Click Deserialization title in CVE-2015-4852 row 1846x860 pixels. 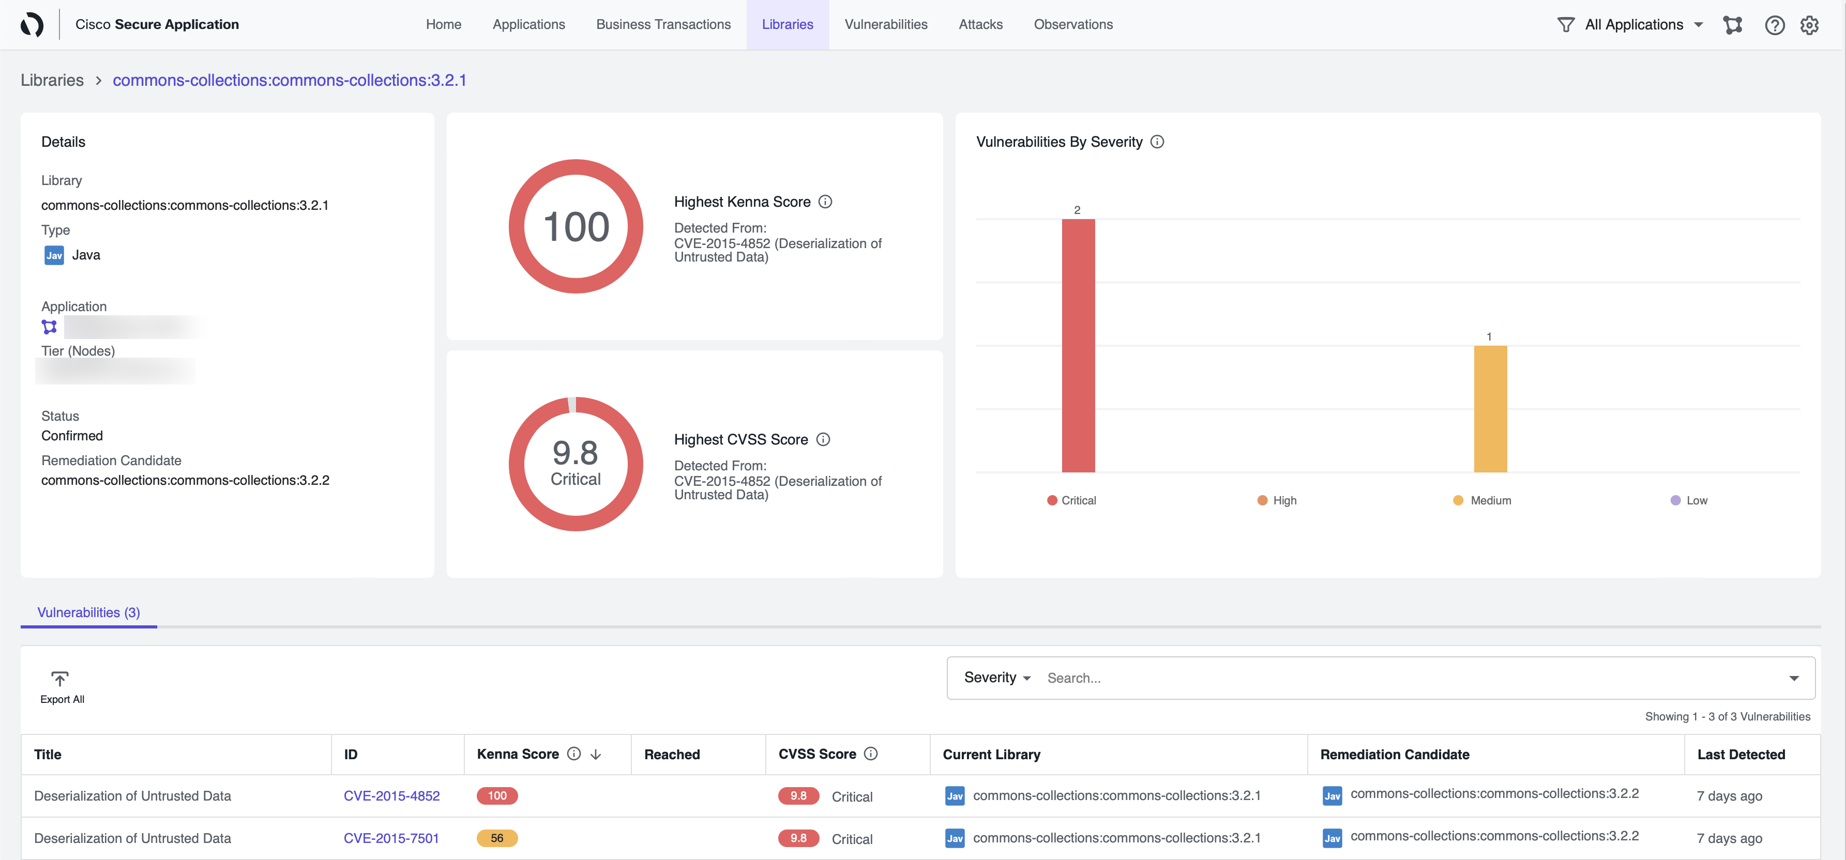(132, 795)
